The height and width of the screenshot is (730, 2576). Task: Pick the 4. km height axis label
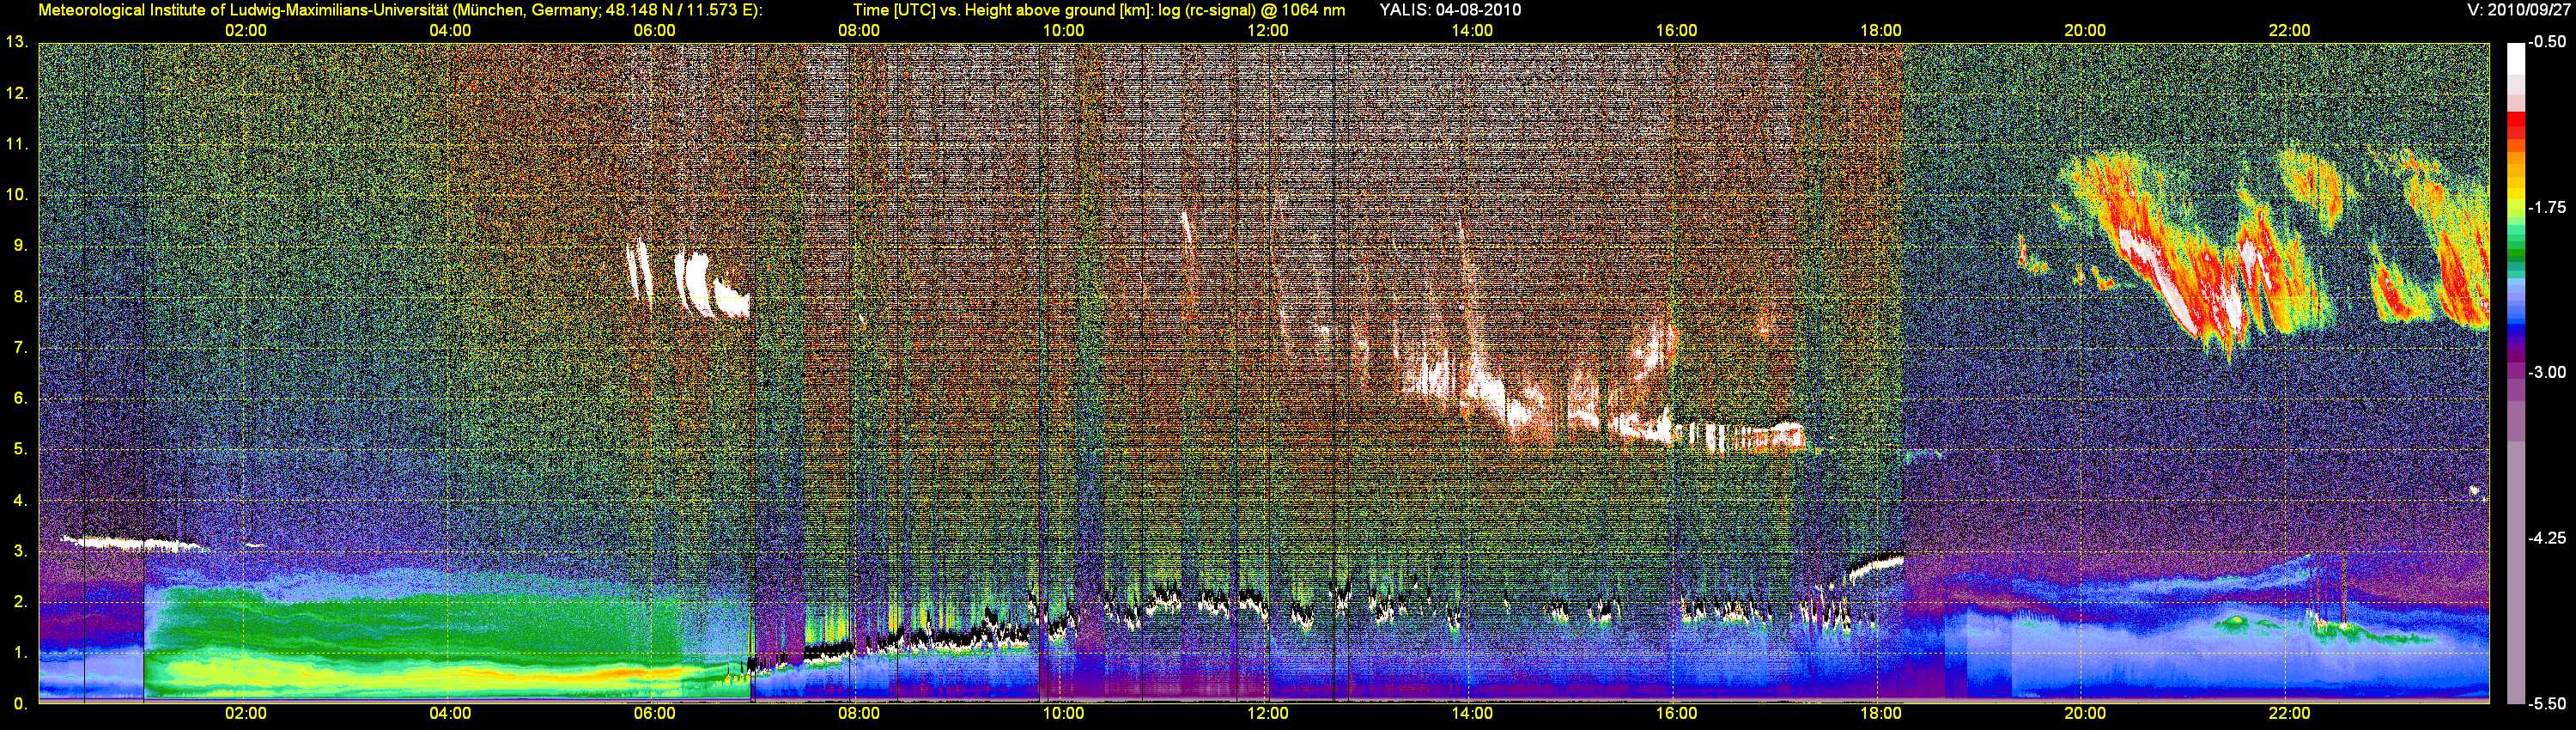(x=20, y=500)
